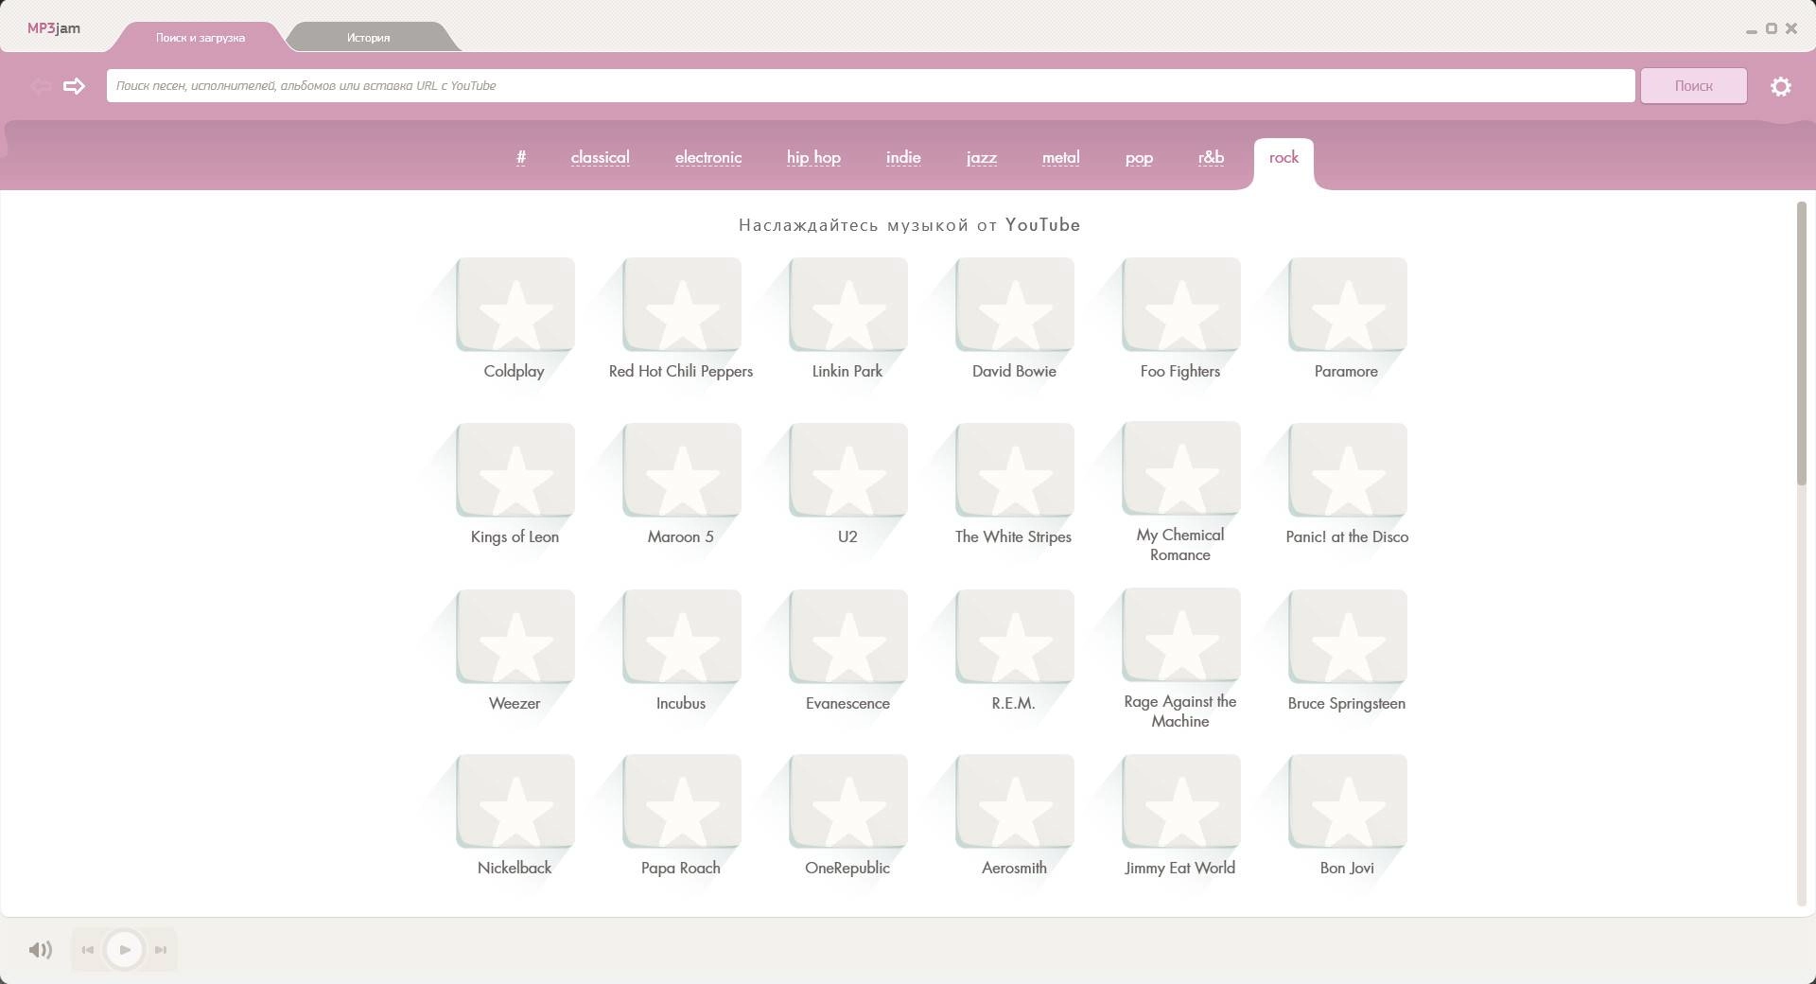The width and height of the screenshot is (1816, 984).
Task: Select the Linkin Park star tile
Action: click(x=848, y=305)
